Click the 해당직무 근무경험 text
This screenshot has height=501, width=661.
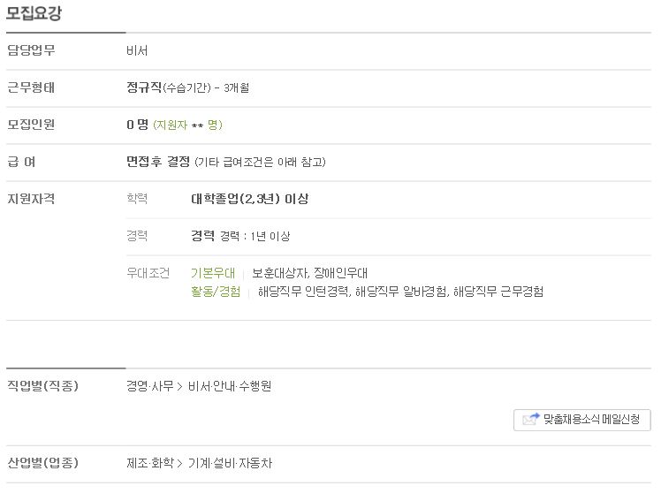pos(498,292)
